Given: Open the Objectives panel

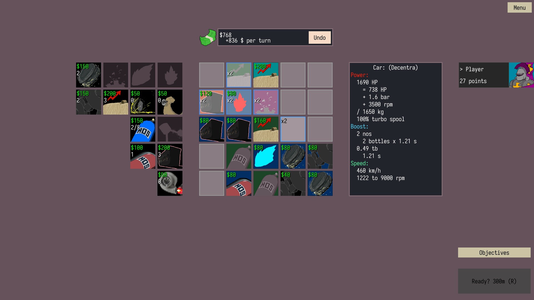Looking at the screenshot, I should pyautogui.click(x=494, y=252).
